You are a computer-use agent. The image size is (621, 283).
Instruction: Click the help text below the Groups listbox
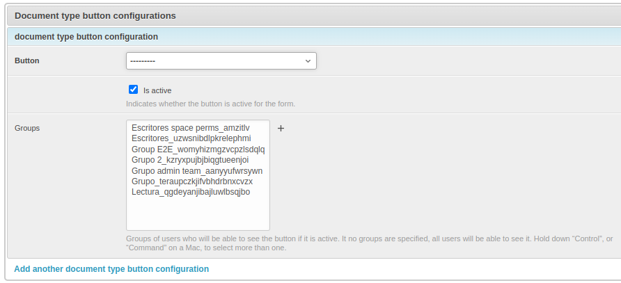[369, 243]
